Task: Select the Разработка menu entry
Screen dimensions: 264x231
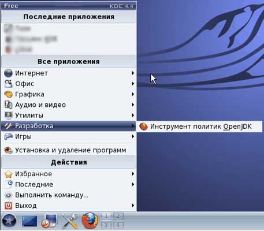Action: coord(69,126)
